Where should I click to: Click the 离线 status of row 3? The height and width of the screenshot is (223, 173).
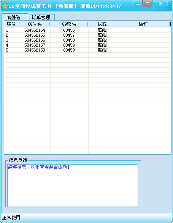pos(102,40)
